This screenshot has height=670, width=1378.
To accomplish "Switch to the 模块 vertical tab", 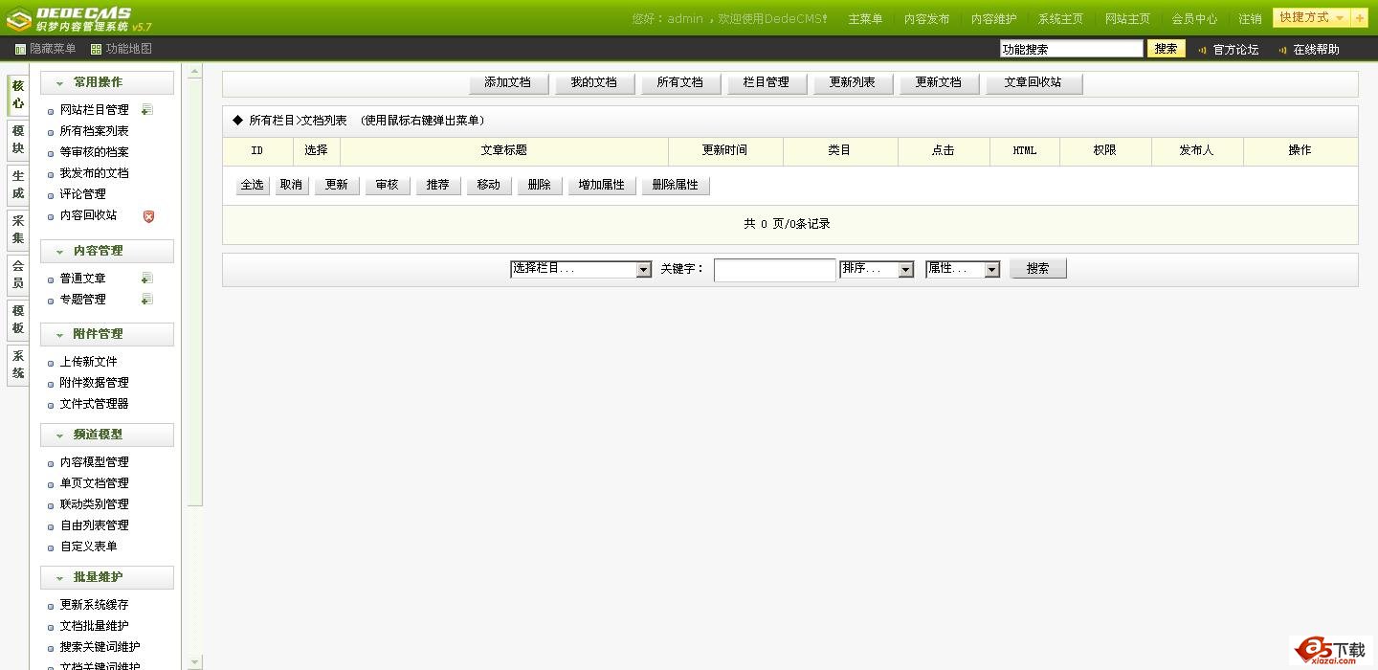I will [18, 140].
